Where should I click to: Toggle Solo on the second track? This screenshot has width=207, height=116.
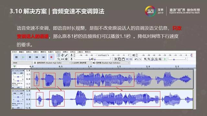pos(21,93)
